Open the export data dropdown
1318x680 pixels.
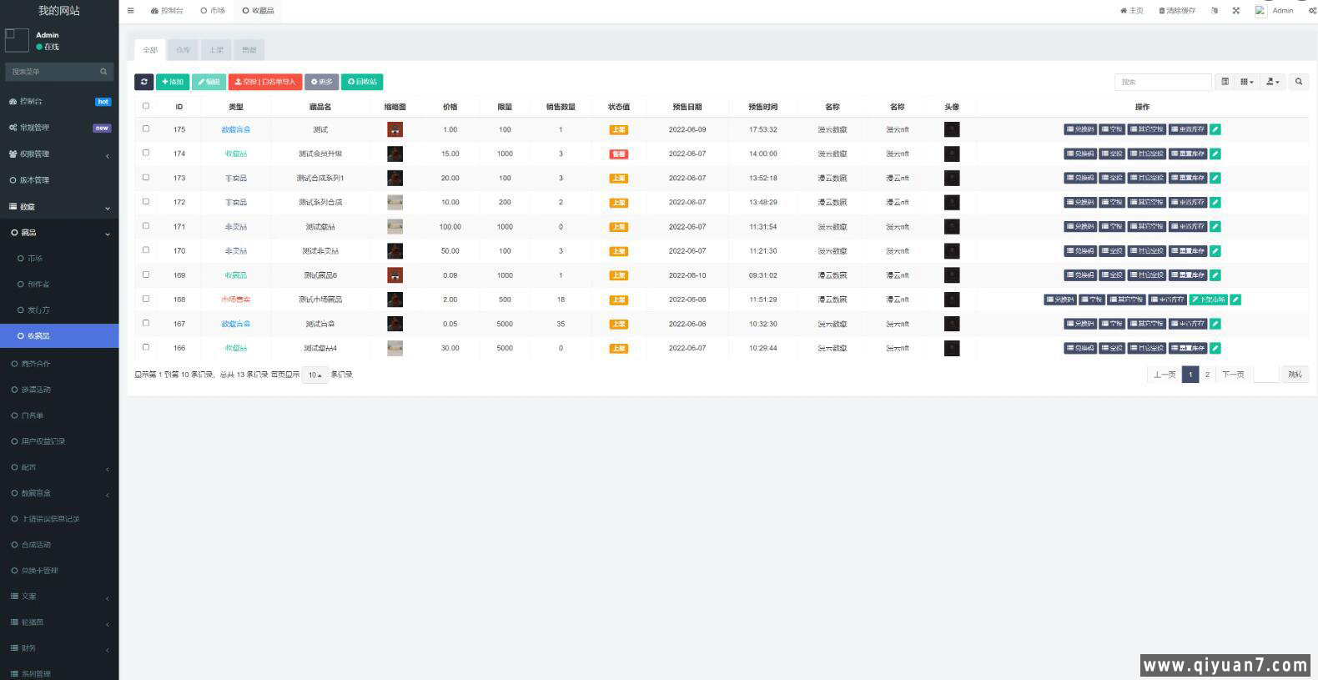[x=1272, y=82]
